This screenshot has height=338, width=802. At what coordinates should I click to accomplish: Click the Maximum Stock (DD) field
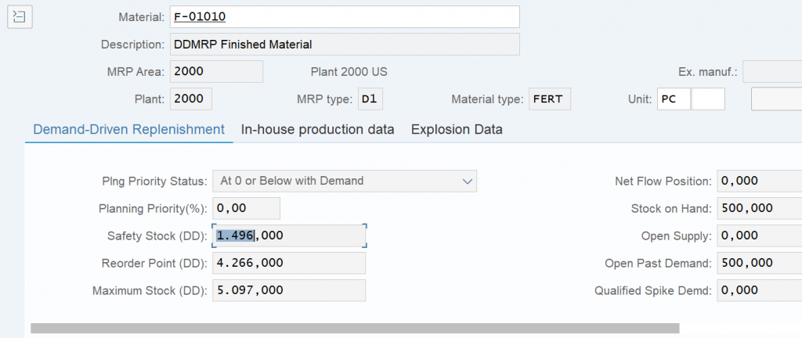tap(289, 290)
